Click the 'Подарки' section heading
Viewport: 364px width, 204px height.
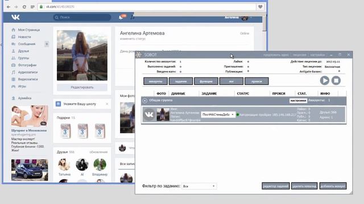tap(63, 118)
